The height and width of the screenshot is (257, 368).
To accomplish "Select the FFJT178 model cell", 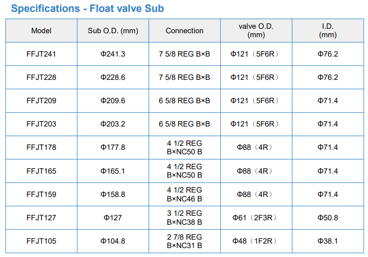I will click(41, 147).
